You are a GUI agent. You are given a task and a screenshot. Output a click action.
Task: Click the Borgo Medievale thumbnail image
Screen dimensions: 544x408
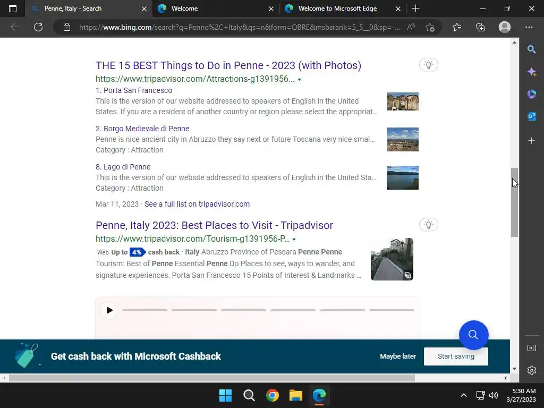coord(403,140)
